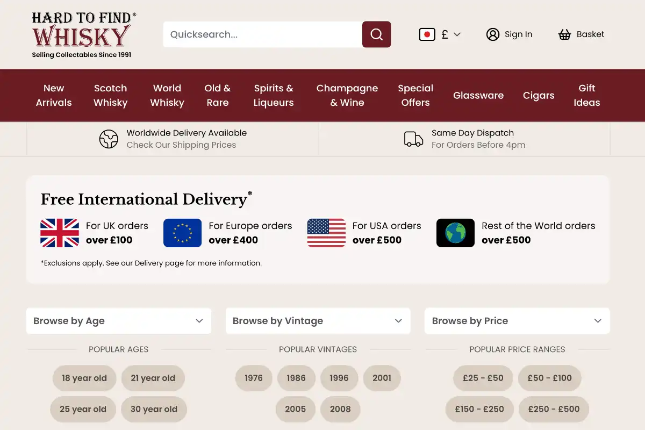The image size is (645, 430).
Task: Expand the Browse by Vintage dropdown
Action: click(318, 321)
